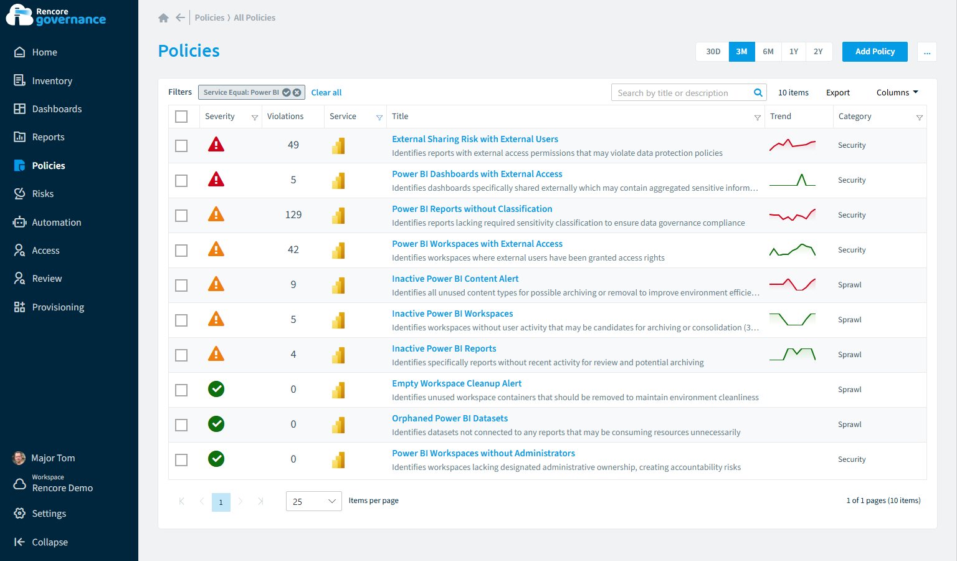Click the Rencore governance logo
This screenshot has width=957, height=561.
[56, 16]
